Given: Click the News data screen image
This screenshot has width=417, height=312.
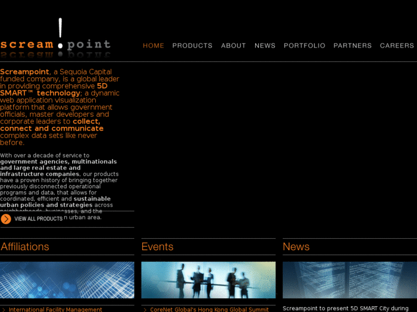Looking at the screenshot, I should [x=350, y=280].
